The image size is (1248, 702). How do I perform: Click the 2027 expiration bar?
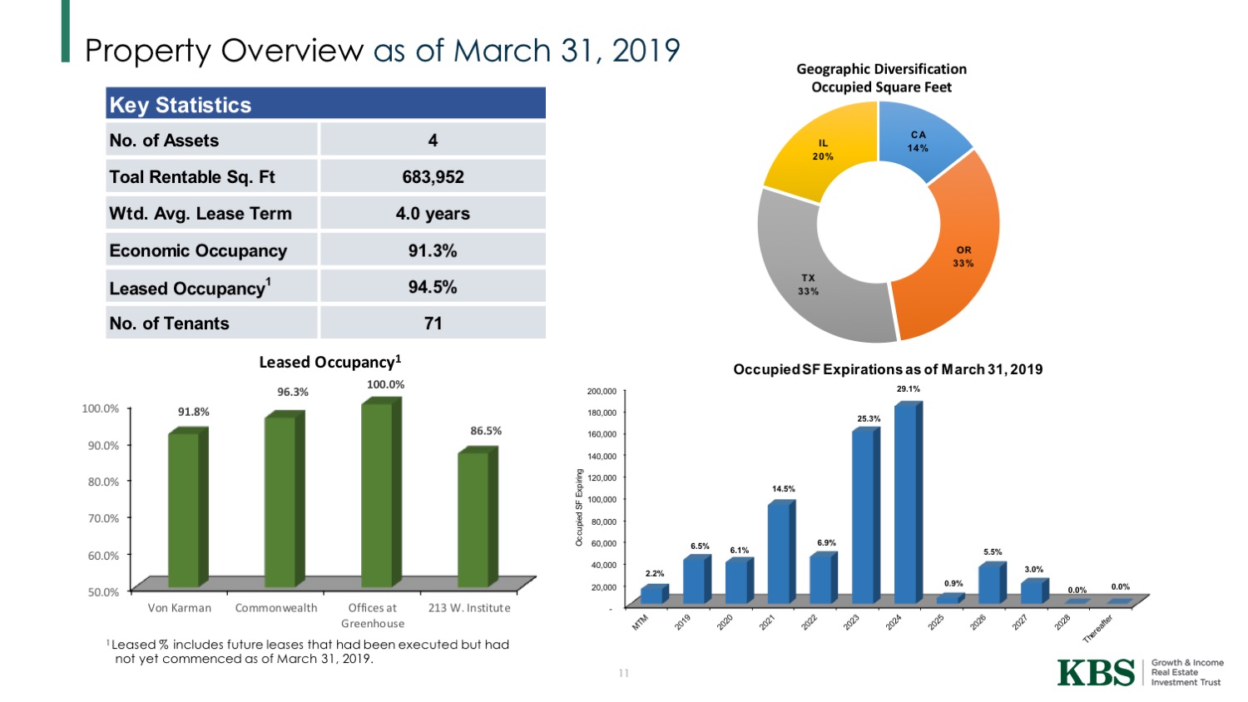(1034, 591)
